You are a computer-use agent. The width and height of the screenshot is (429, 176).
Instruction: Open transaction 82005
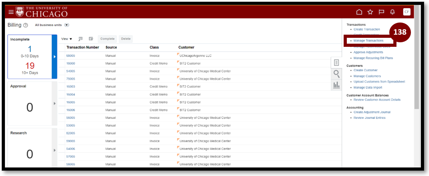[70, 133]
